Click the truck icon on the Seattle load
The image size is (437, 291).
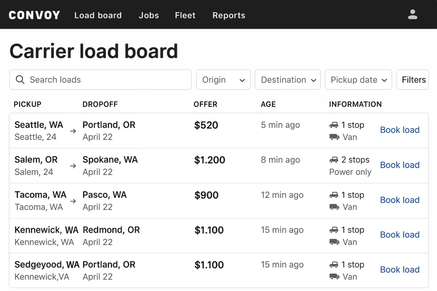(x=334, y=125)
